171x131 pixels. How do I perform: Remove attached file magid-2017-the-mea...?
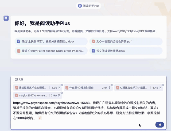(62, 93)
